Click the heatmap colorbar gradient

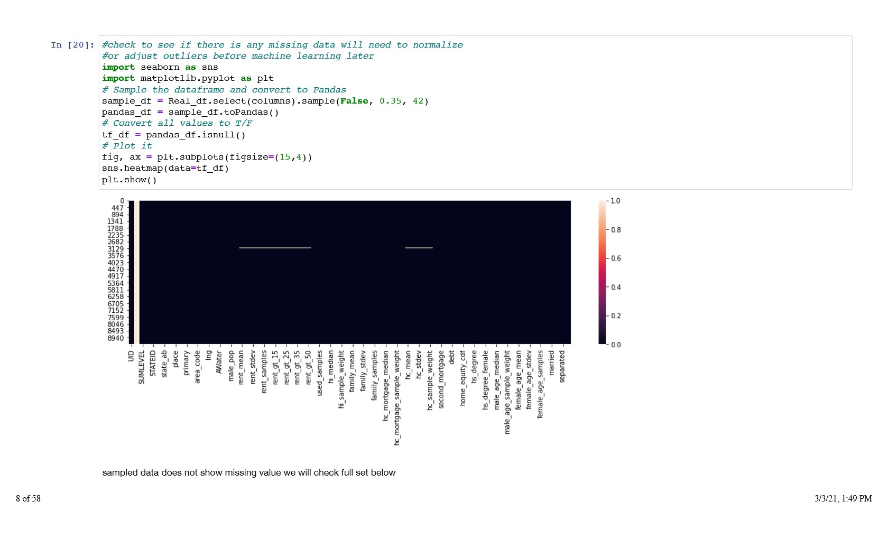tap(602, 273)
